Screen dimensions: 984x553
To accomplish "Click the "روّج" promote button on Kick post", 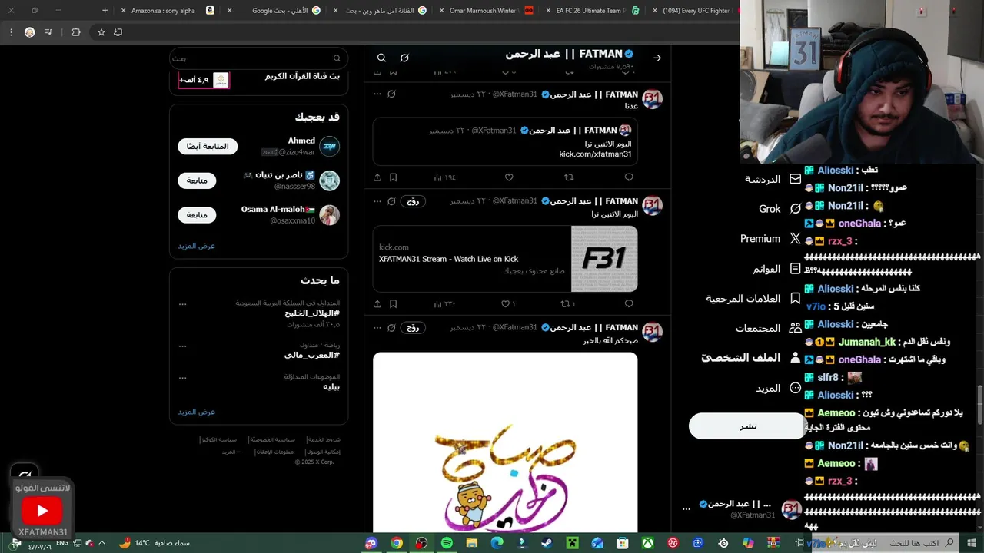I will coord(413,201).
